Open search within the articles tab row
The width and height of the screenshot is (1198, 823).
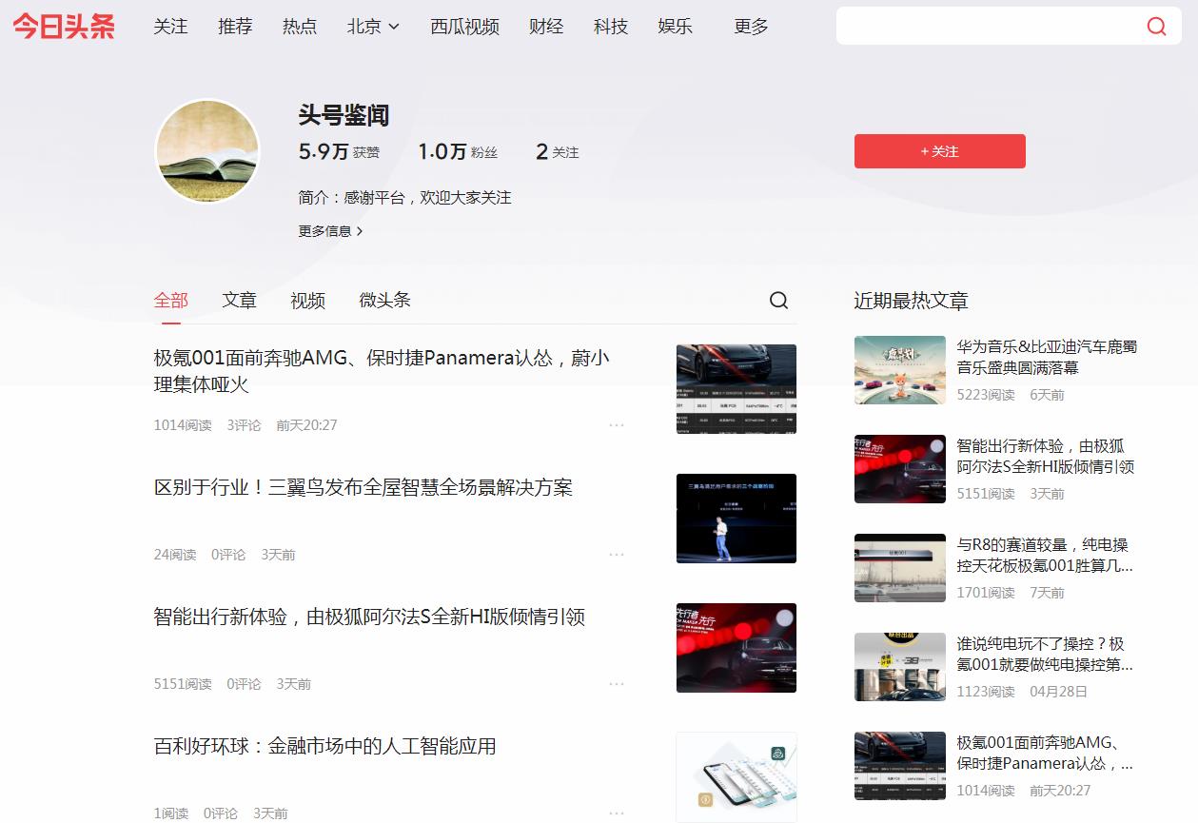tap(778, 301)
